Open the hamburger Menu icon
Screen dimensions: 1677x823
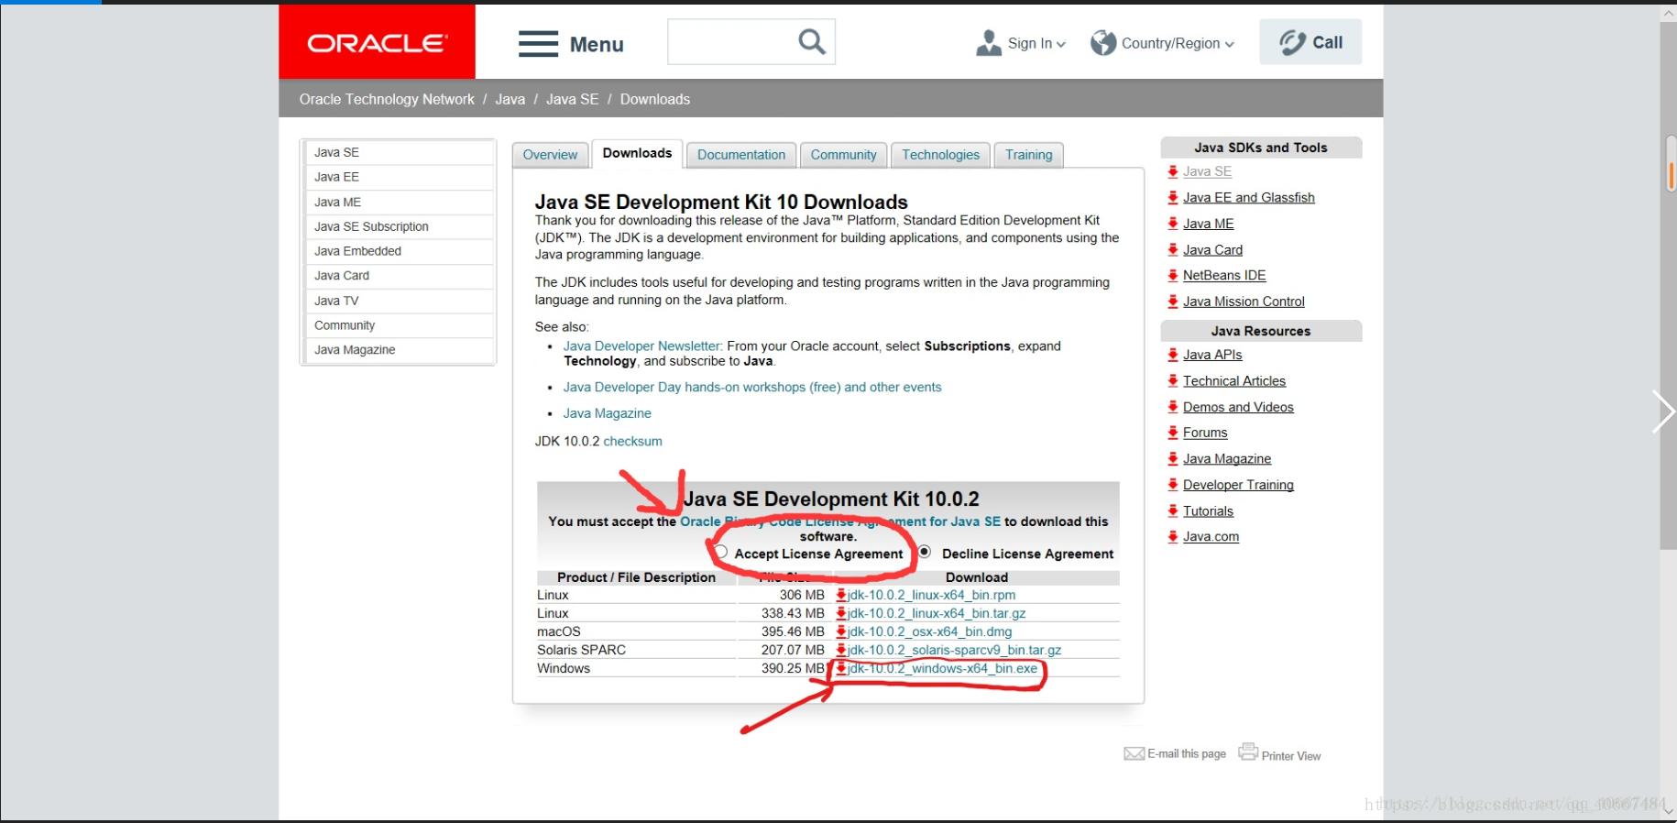click(538, 44)
